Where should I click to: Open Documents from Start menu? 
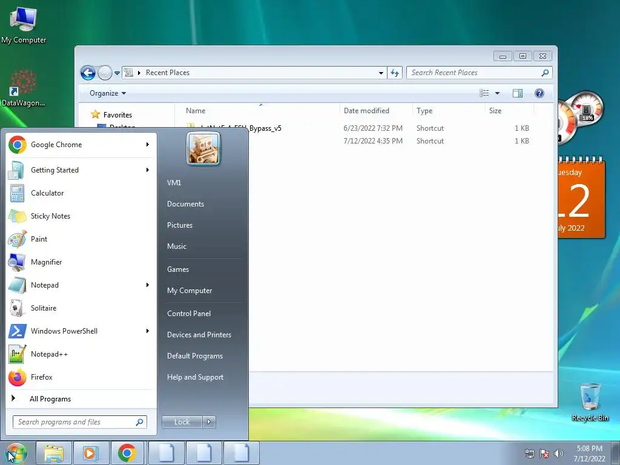(185, 204)
